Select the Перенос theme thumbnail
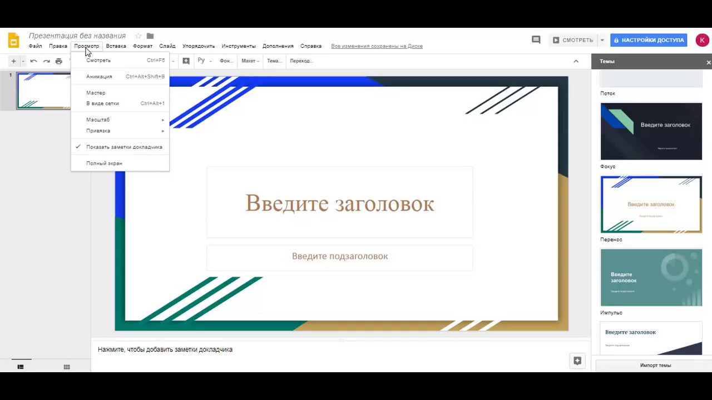Screen dimensions: 712x400 click(651, 204)
